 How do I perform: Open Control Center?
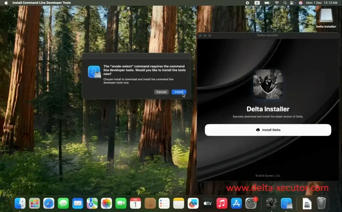point(292,3)
